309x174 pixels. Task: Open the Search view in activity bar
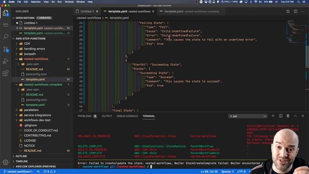tap(5, 37)
